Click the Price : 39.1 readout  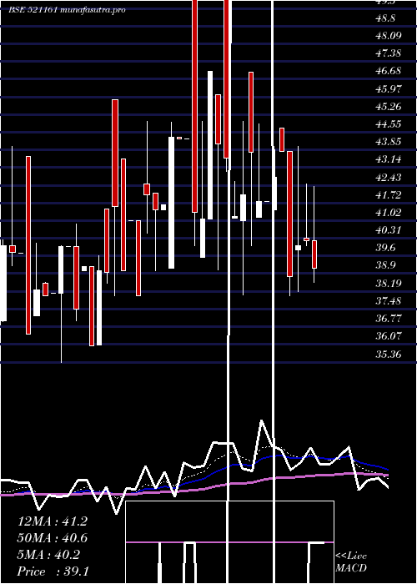pos(53,571)
